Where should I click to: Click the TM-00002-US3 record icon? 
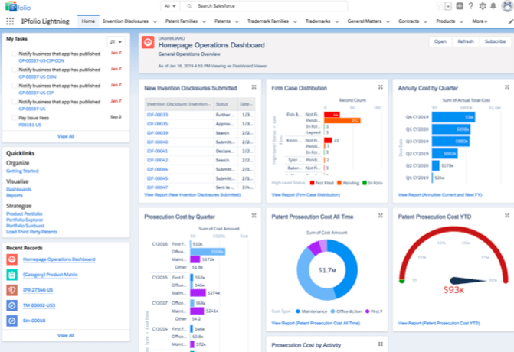tap(11, 305)
